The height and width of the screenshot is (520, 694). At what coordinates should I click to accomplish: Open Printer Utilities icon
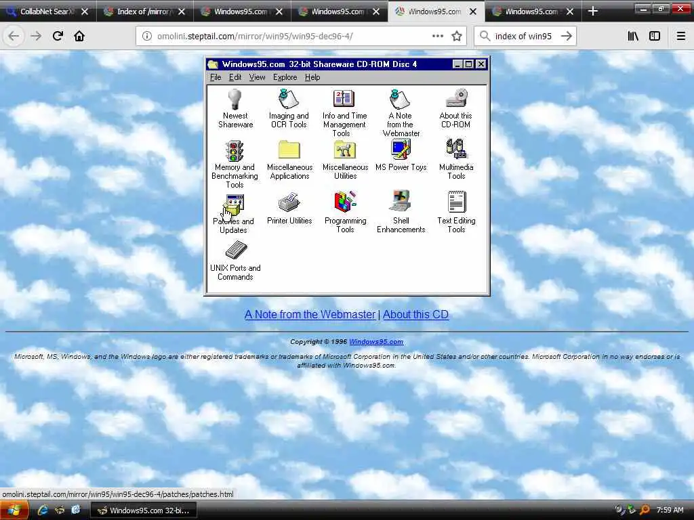coord(289,202)
